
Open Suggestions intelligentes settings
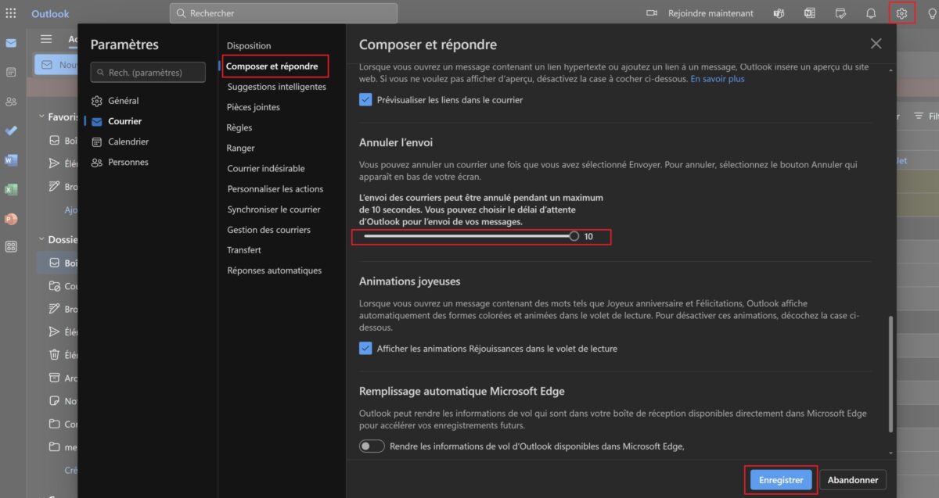276,87
